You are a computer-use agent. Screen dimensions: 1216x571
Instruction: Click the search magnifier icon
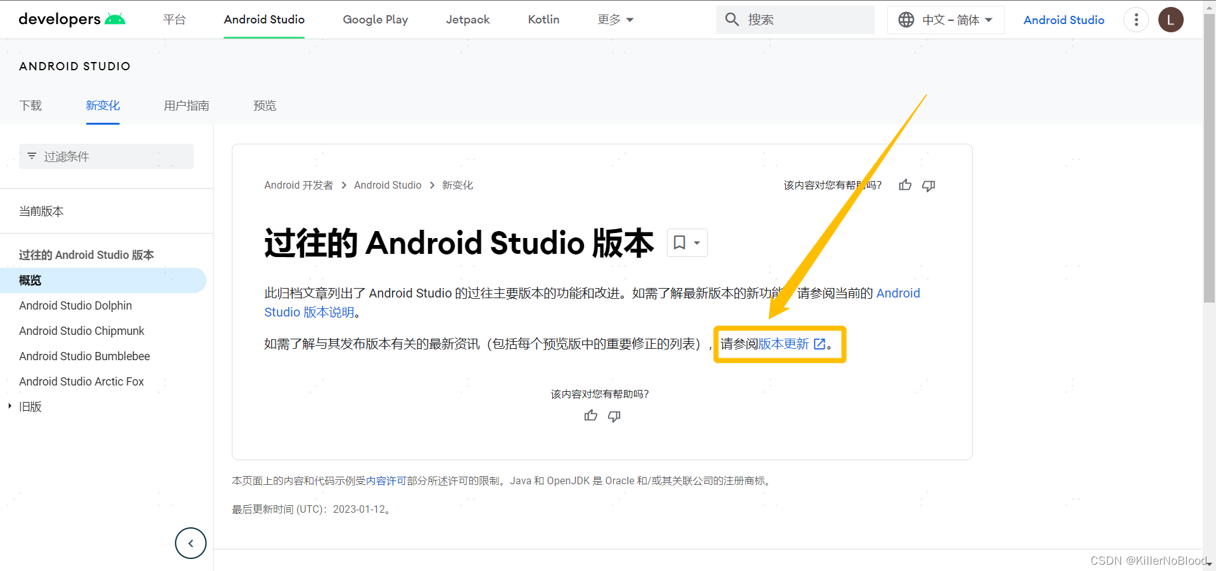[732, 20]
